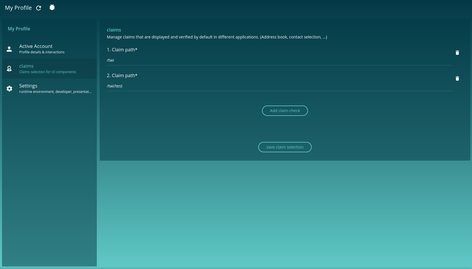Open the debug bug icon in the header
This screenshot has width=472, height=269.
point(52,7)
